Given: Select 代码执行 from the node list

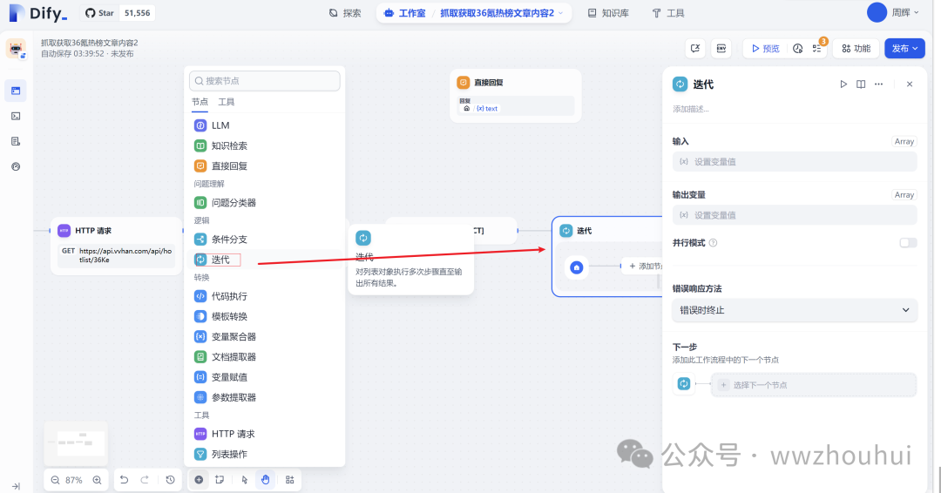Looking at the screenshot, I should [x=229, y=296].
